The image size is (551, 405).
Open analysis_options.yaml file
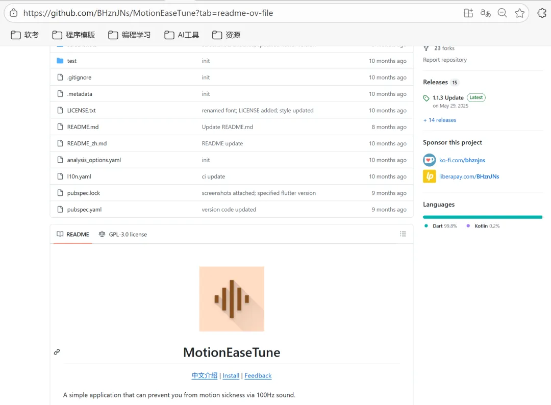point(94,160)
